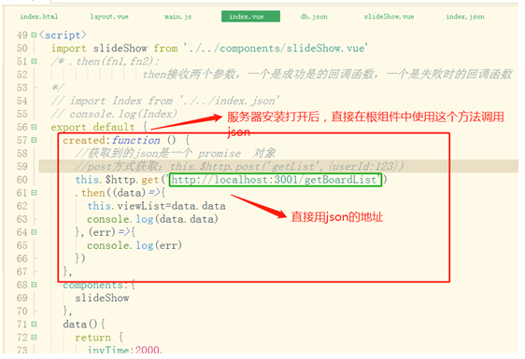Collapse components block at line 68
525x359 pixels.
[x=34, y=284]
